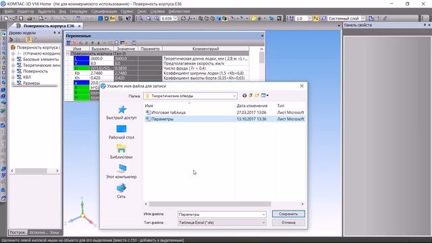
Task: Click the back navigation icon in dialog
Action: click(244, 95)
